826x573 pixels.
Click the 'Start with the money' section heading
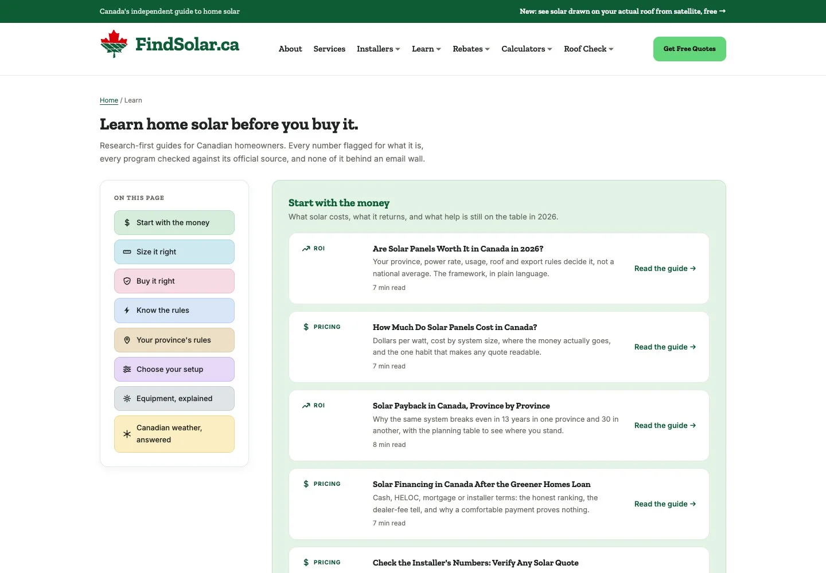339,203
